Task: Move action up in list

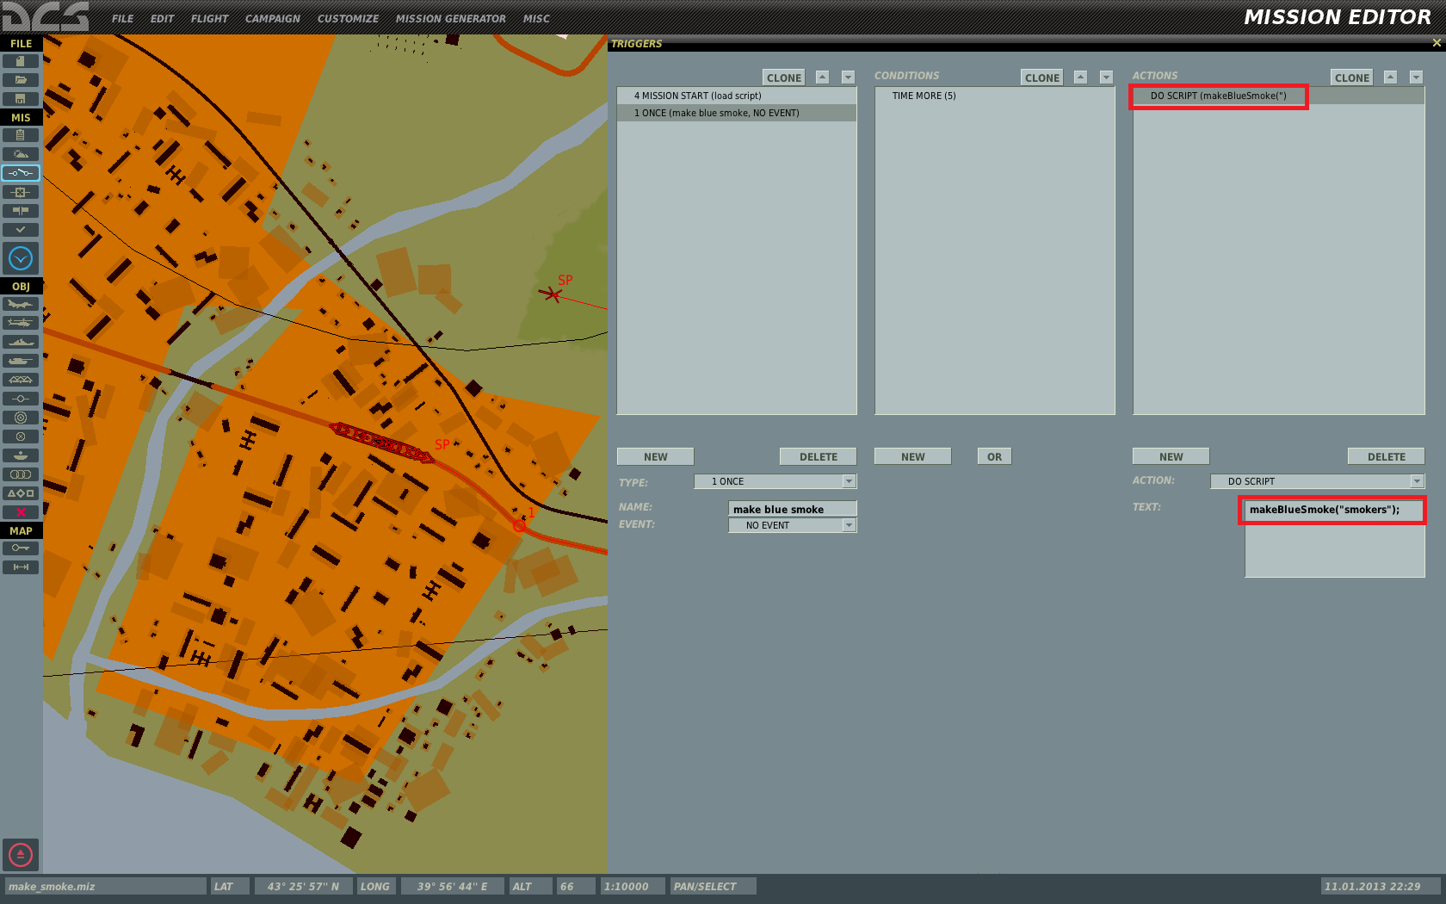Action: (x=1390, y=77)
